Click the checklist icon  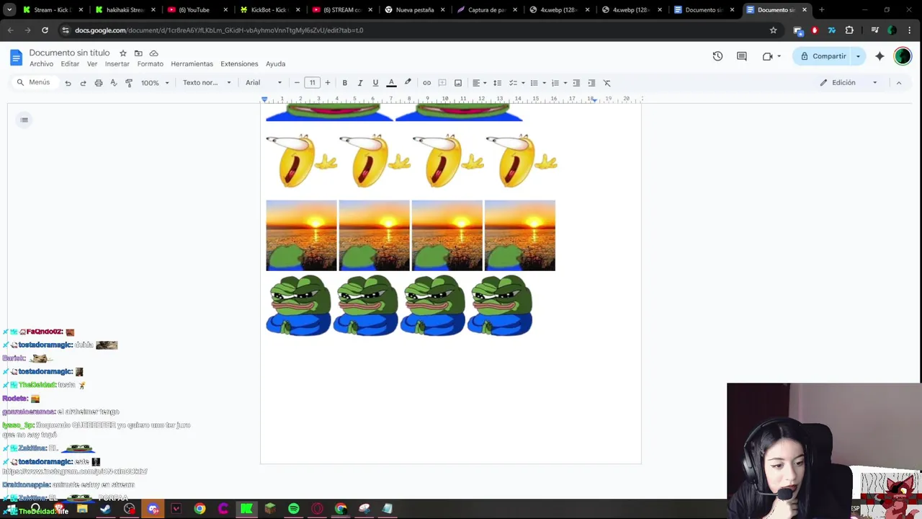(x=514, y=83)
